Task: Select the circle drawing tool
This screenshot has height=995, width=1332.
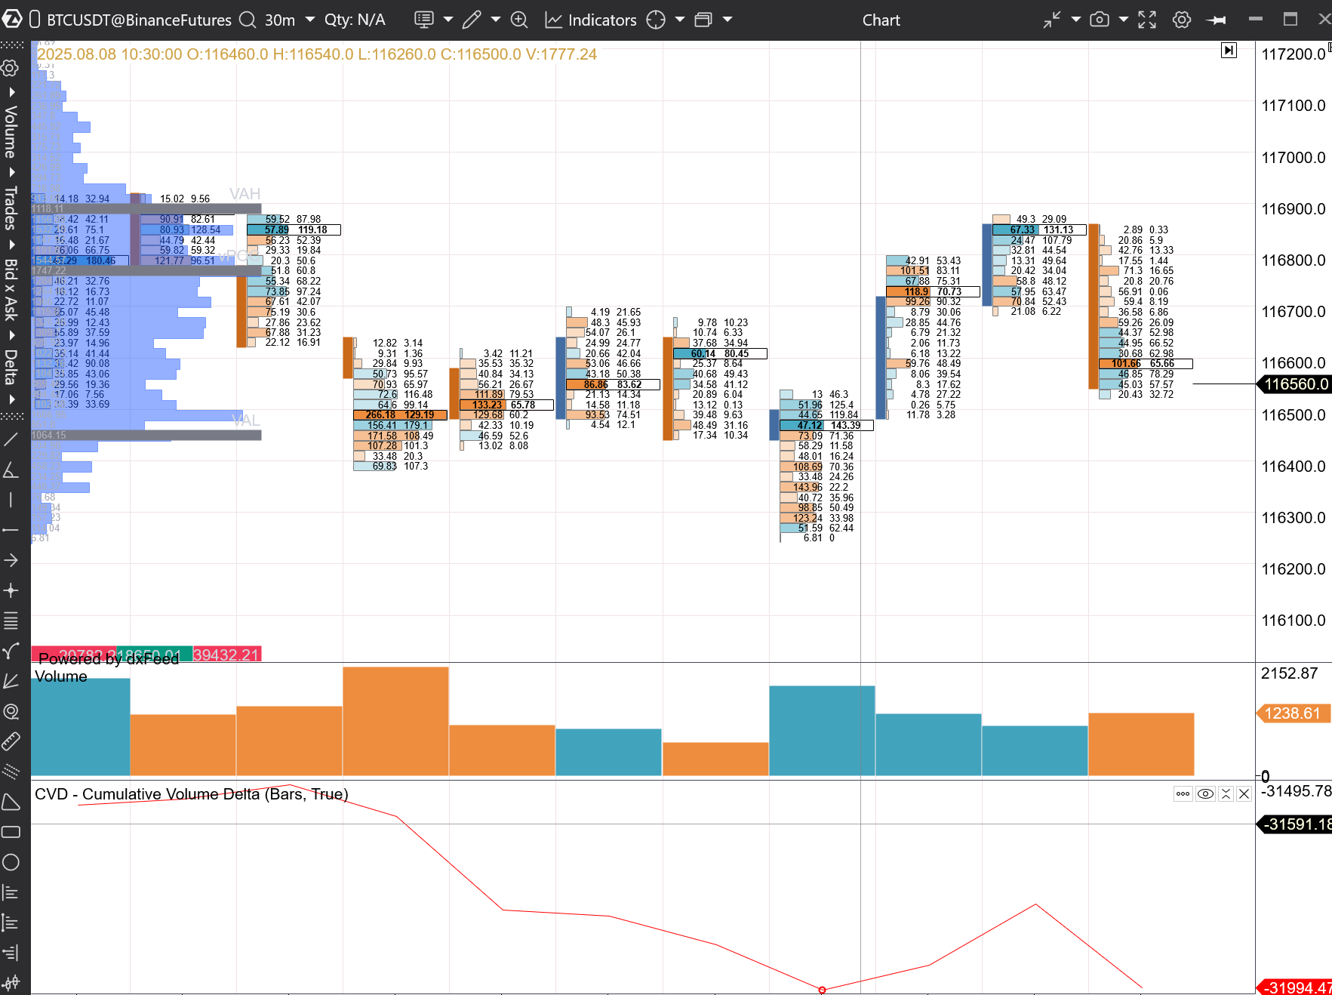Action: 11,862
